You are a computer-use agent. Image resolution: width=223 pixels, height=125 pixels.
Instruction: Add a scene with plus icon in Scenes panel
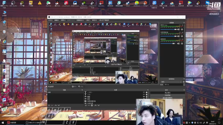(49, 105)
